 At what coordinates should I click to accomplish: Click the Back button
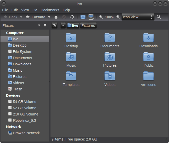point(10,17)
